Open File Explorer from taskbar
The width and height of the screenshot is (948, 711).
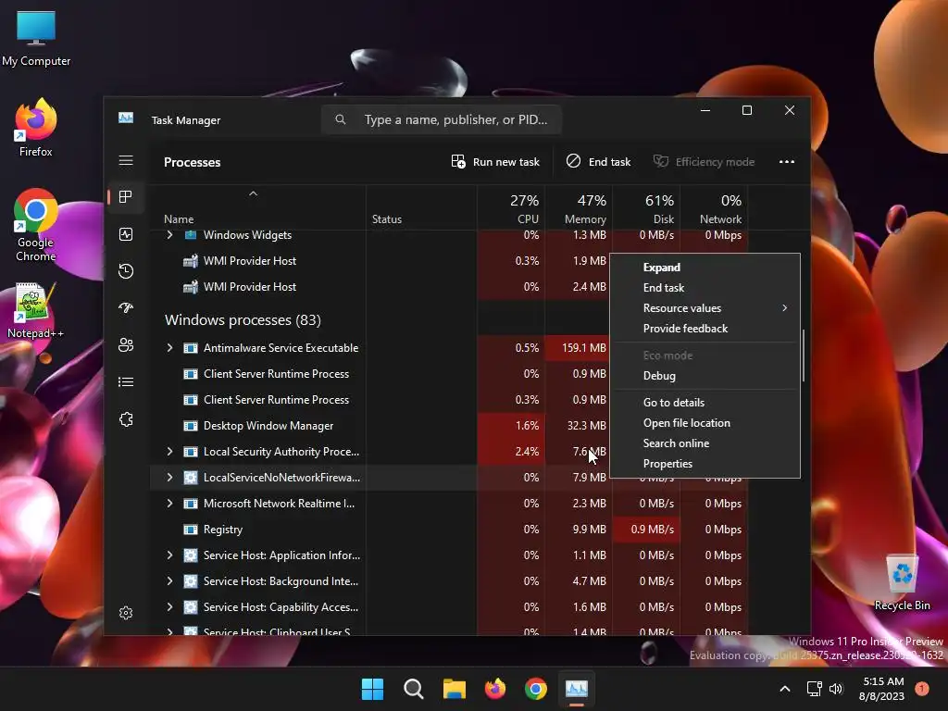[x=454, y=689]
